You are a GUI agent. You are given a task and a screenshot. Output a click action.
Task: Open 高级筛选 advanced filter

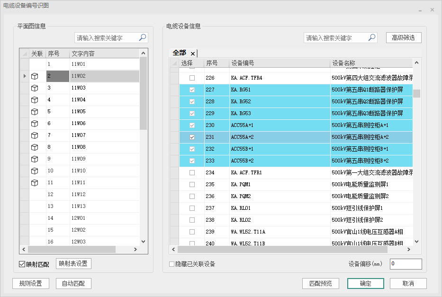403,38
